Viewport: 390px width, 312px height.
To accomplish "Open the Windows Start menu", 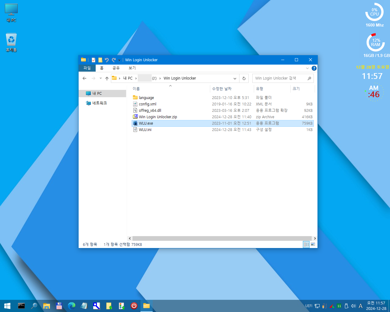I will [7, 306].
